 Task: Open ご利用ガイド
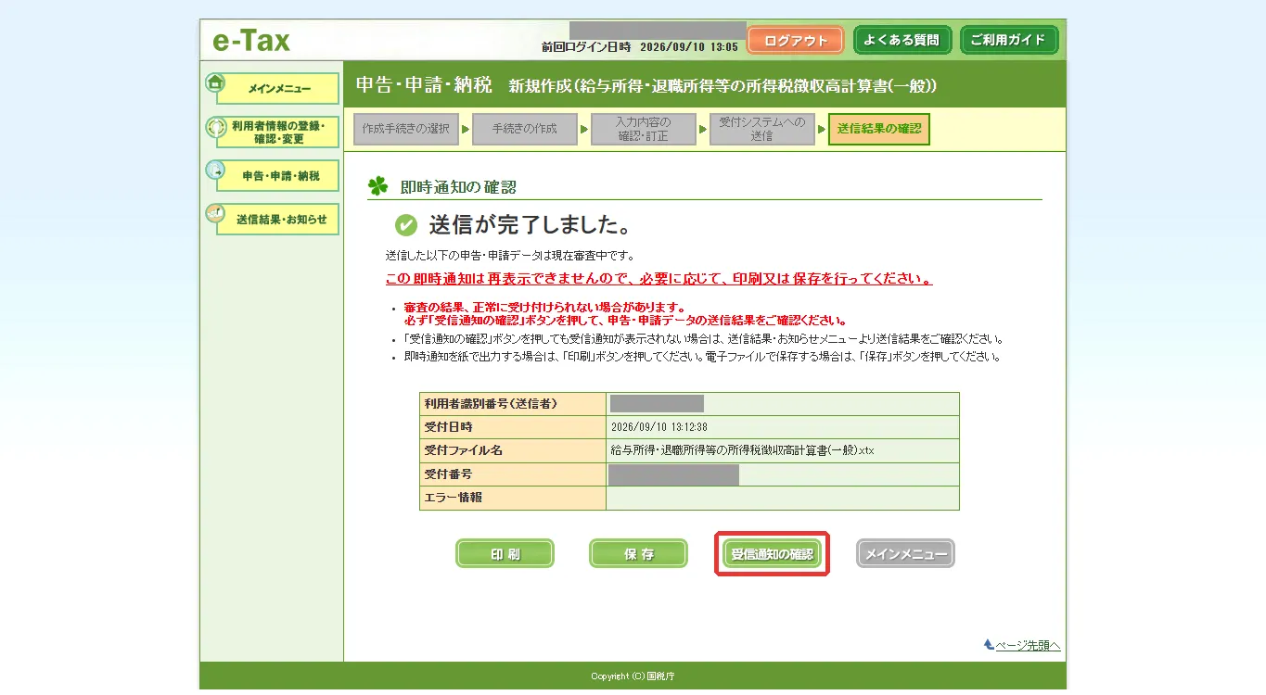click(x=1008, y=40)
